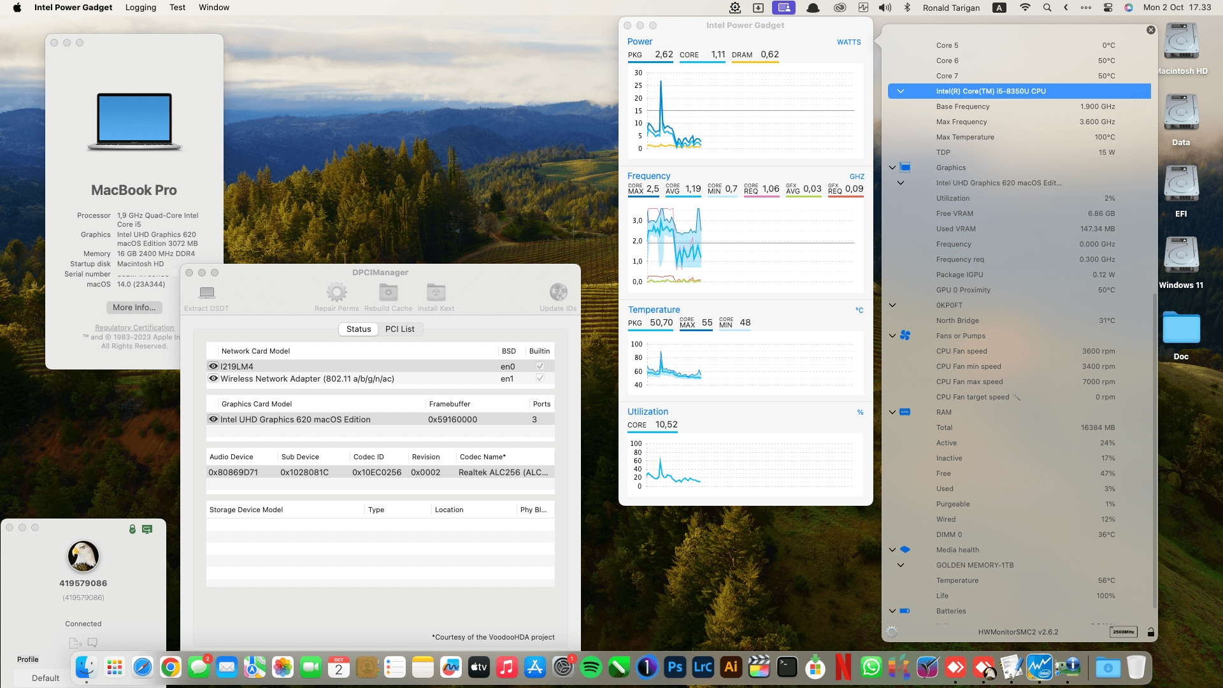Viewport: 1223px width, 688px height.
Task: Click the Fans or Pumps fan icon
Action: pyautogui.click(x=905, y=336)
